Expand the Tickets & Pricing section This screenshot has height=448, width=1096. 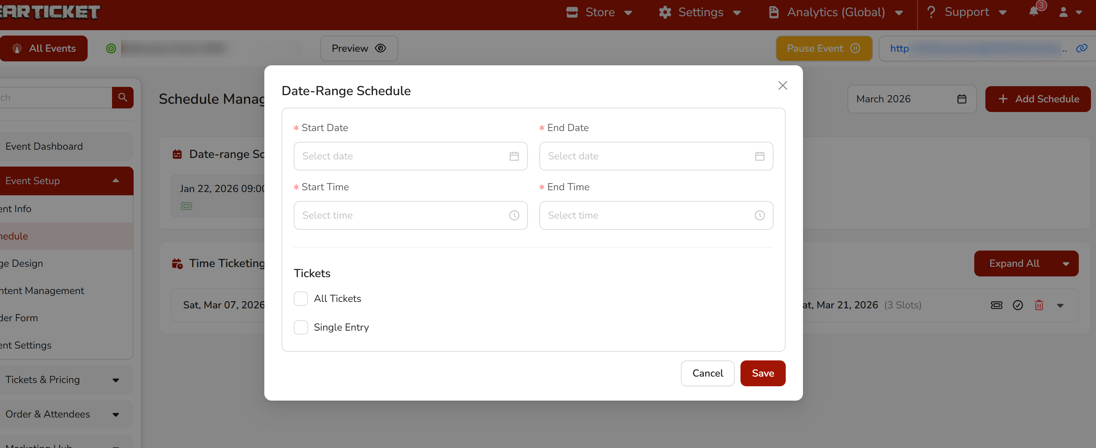point(64,379)
